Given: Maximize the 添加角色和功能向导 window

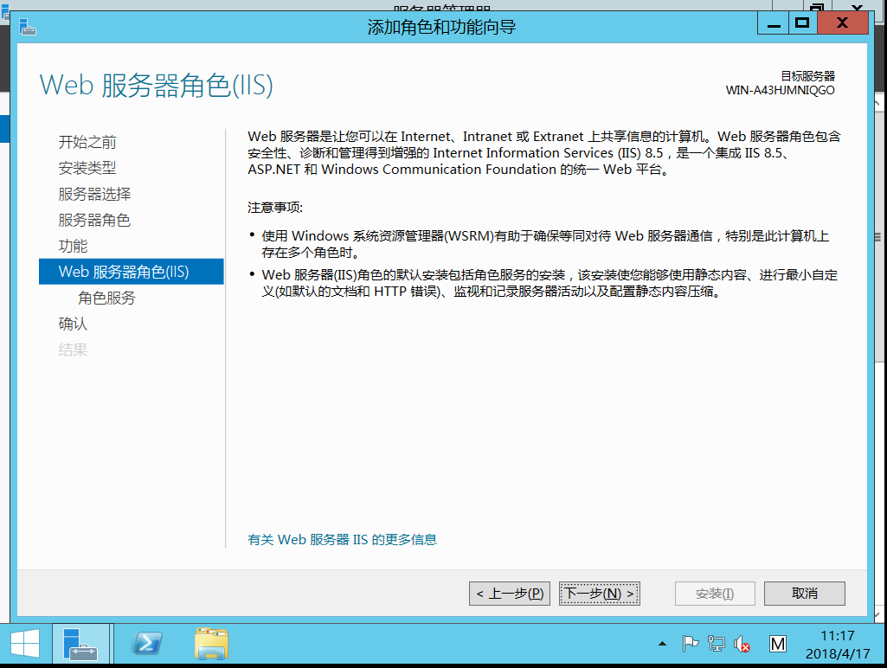Looking at the screenshot, I should tap(802, 23).
